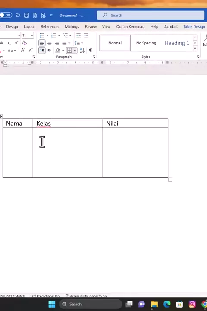Expand the Styles gallery More arrow
Viewport: 207px width, 311px height.
tap(195, 48)
